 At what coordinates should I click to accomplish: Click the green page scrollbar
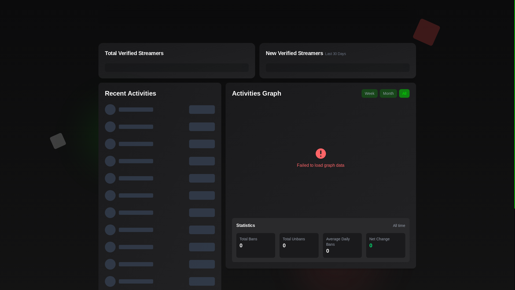tap(514, 104)
